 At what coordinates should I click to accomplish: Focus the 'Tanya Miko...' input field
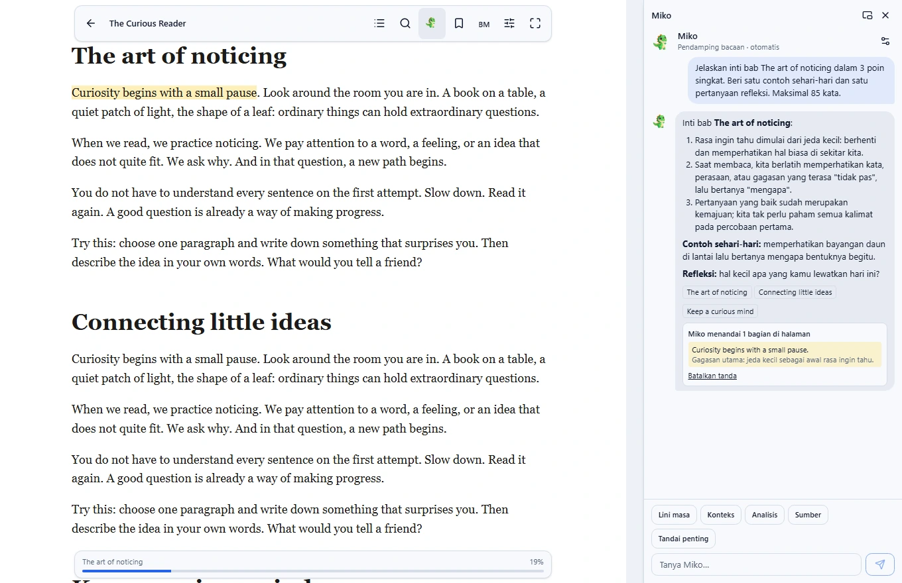pos(756,564)
